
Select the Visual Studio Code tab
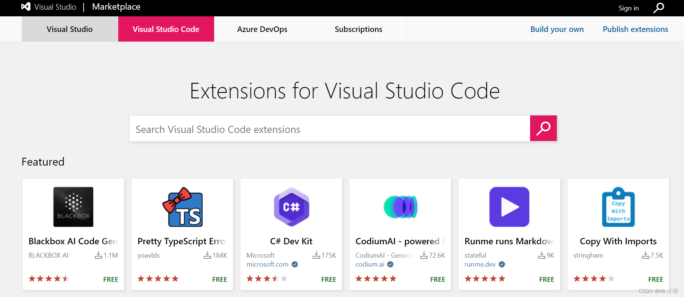(x=166, y=29)
